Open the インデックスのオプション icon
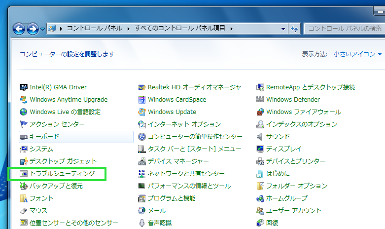Screen dimensions: 385x229 point(260,124)
